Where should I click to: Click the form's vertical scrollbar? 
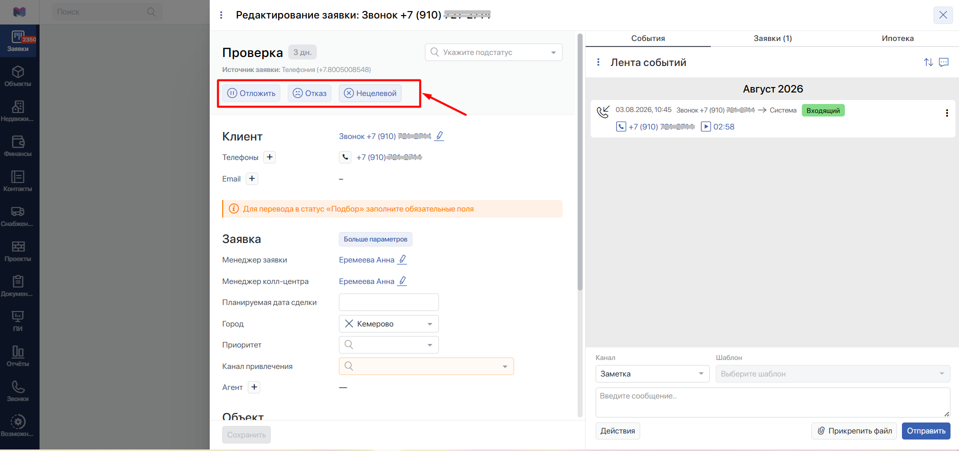pos(580,161)
